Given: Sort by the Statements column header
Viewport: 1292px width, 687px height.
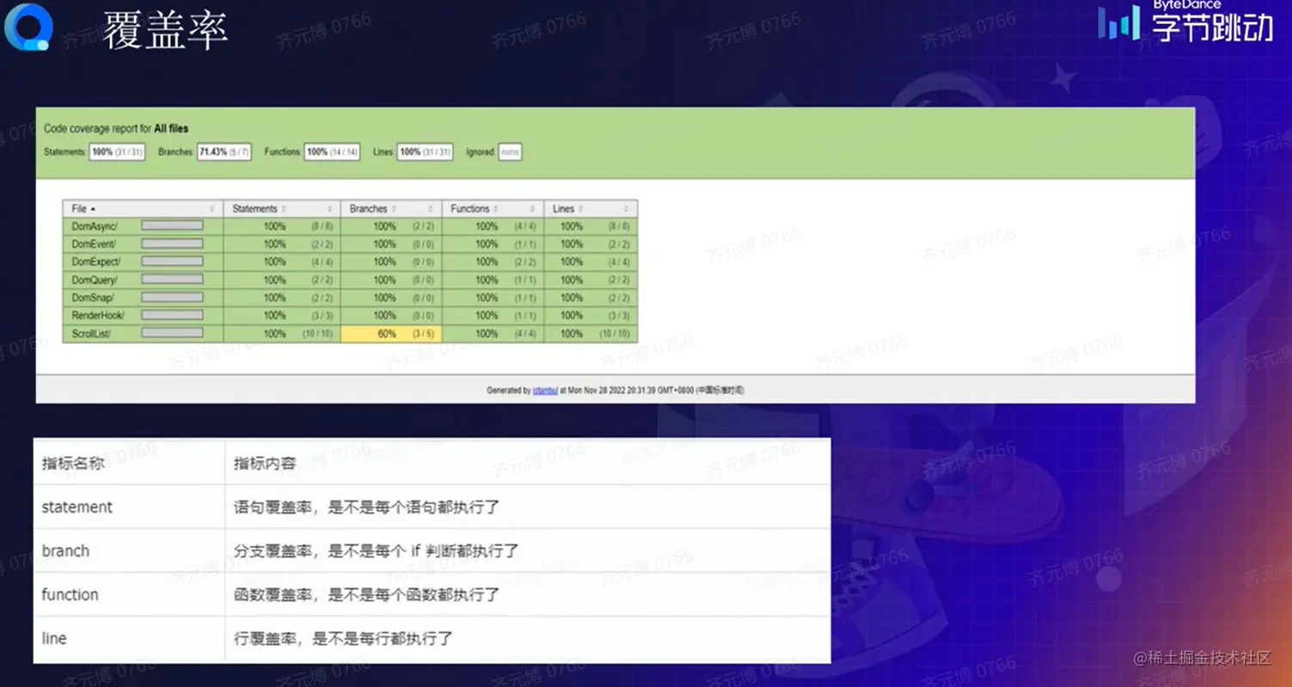Looking at the screenshot, I should (282, 209).
